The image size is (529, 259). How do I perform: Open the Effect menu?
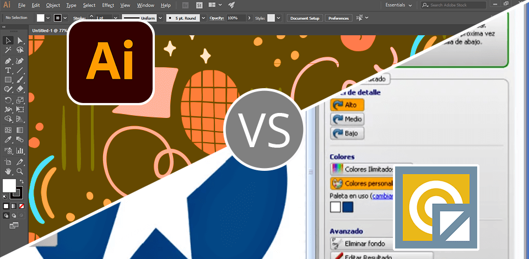[108, 6]
